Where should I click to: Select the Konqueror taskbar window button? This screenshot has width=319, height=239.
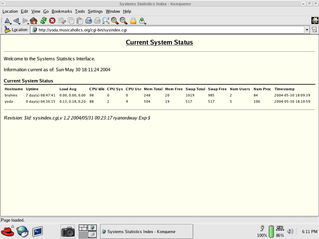[146, 232]
